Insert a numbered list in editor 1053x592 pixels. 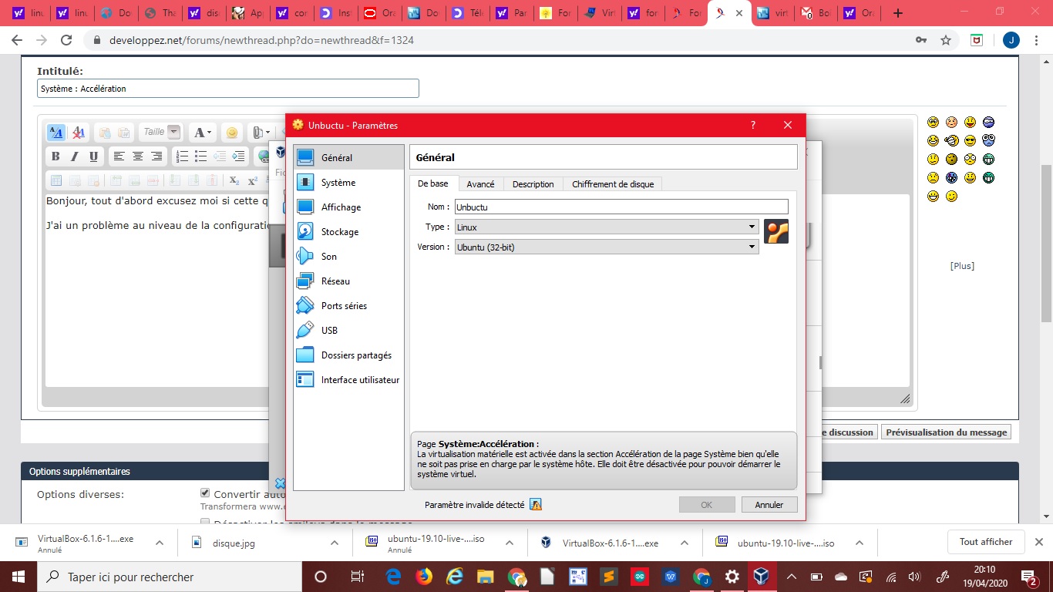182,156
